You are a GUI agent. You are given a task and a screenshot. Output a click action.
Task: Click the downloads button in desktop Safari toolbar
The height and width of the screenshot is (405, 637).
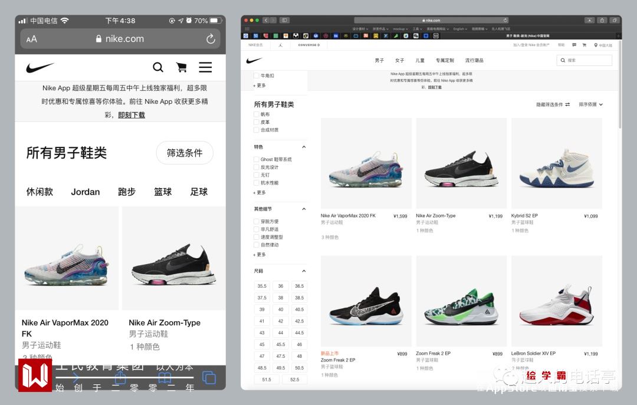pyautogui.click(x=589, y=20)
